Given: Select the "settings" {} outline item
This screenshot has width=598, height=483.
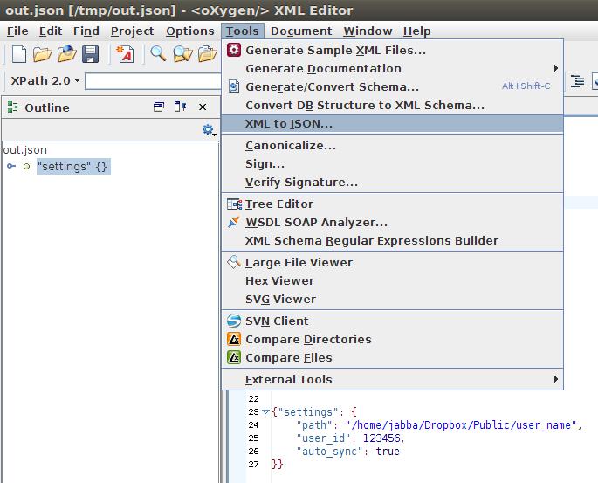Looking at the screenshot, I should tap(73, 167).
